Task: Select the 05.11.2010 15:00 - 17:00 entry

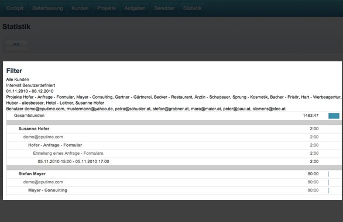Action: [174, 161]
